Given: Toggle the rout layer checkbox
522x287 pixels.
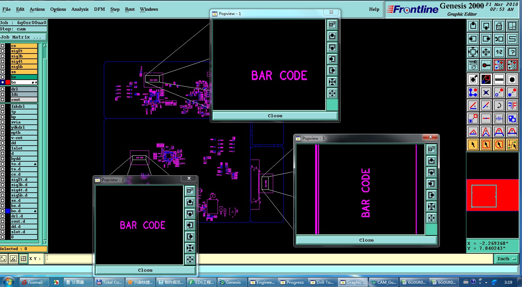Looking at the screenshot, I should tap(3, 100).
